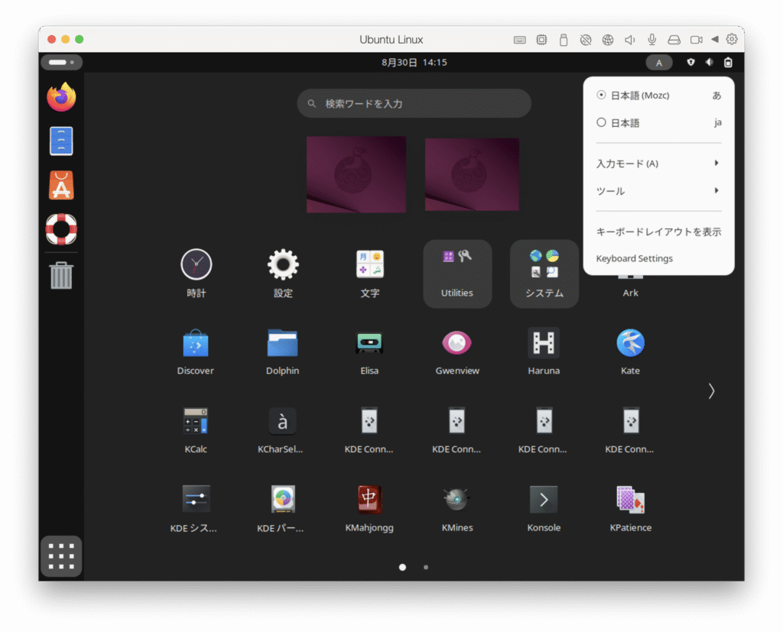Launch the KDE システム settings app
This screenshot has width=783, height=632.
click(193, 508)
